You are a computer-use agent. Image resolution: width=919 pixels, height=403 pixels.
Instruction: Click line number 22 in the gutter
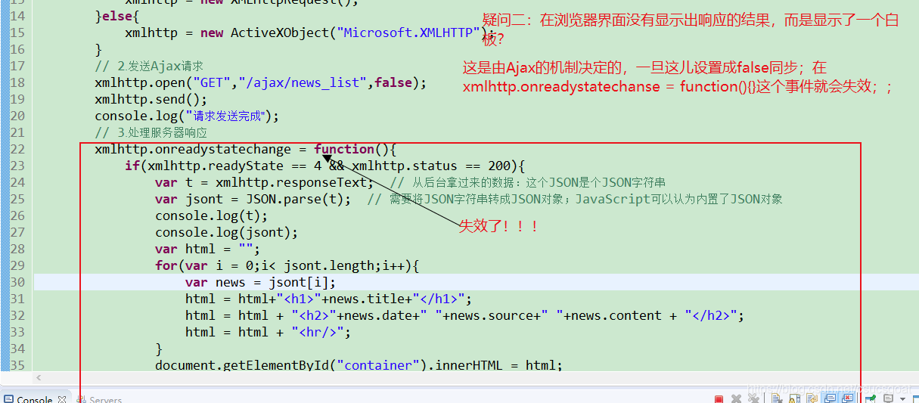click(x=17, y=149)
